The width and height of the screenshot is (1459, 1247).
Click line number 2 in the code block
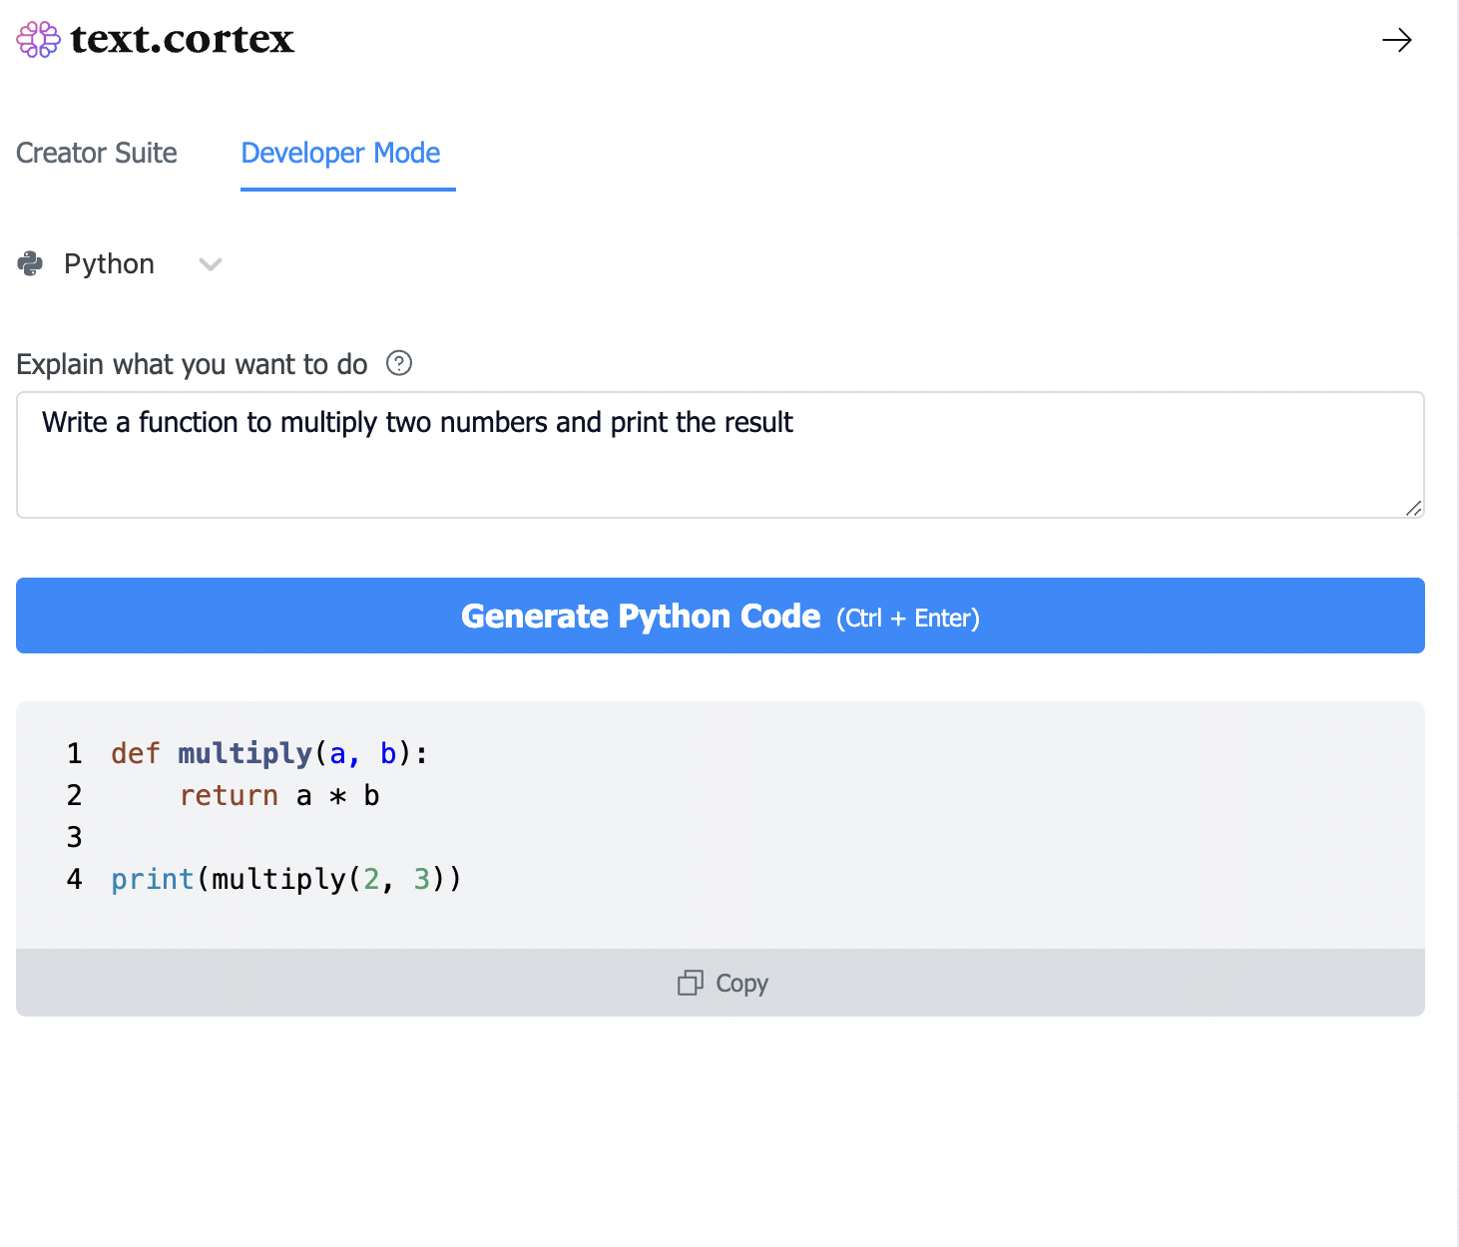74,796
